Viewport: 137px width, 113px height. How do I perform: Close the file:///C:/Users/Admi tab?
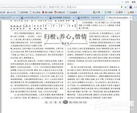(131, 18)
